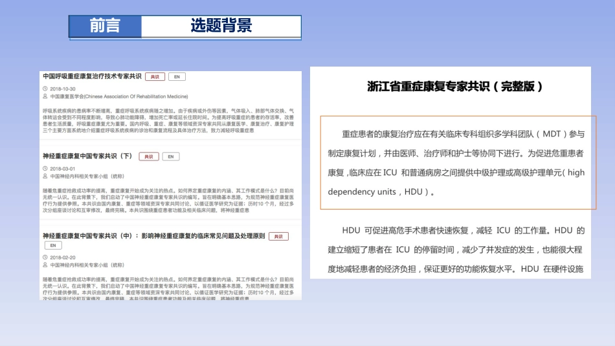Click the 前言 header tab

[x=105, y=27]
